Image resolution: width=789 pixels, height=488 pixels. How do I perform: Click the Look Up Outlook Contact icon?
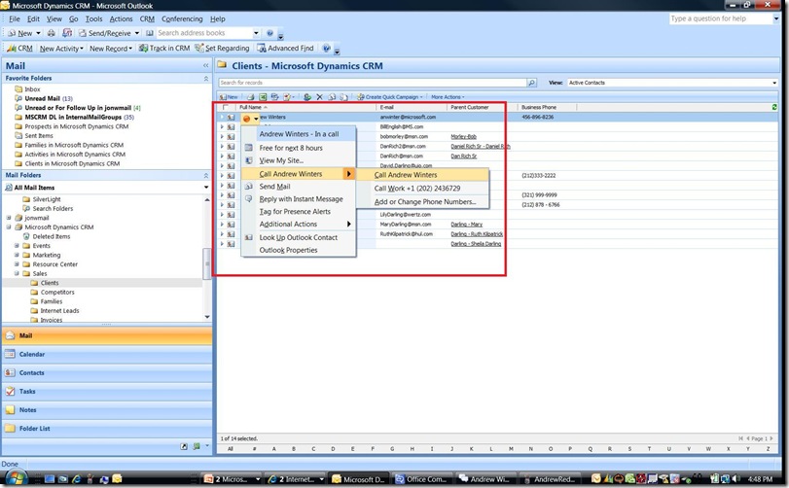tap(249, 238)
